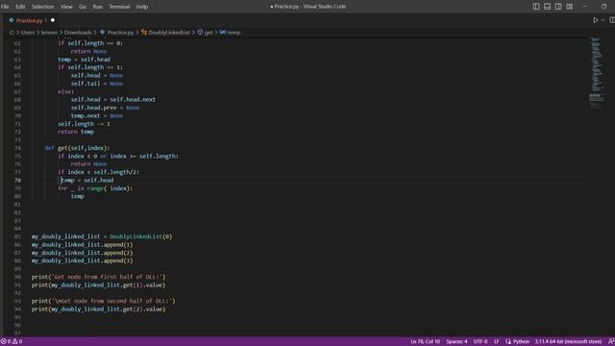Expand DoublyLinkedList breadcrumb symbol list
The image size is (615, 346).
[x=169, y=33]
